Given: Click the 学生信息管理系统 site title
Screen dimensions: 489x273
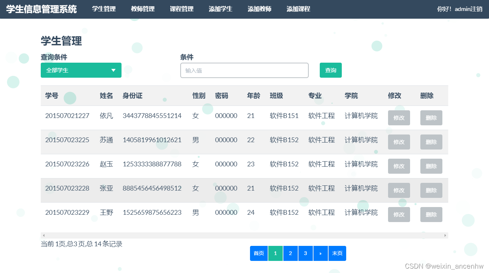Looking at the screenshot, I should [x=41, y=9].
